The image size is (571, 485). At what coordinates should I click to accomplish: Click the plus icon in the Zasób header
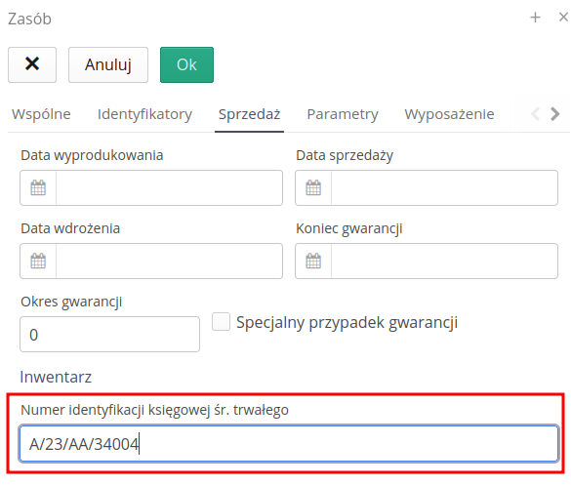pos(535,18)
